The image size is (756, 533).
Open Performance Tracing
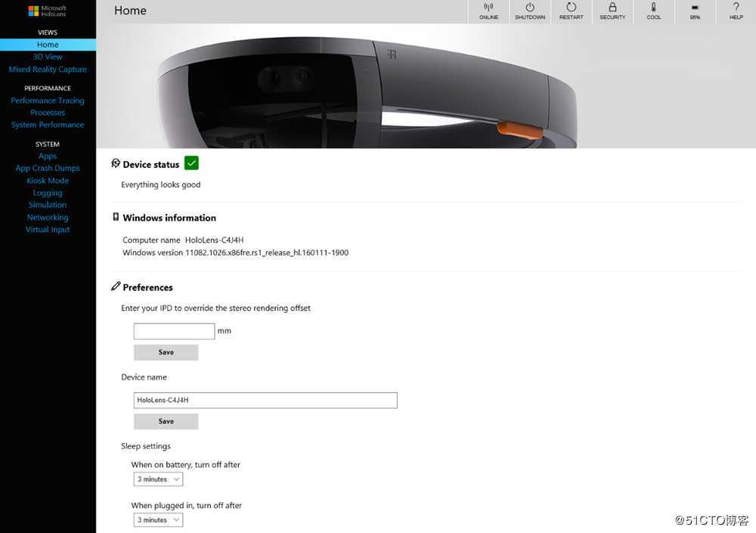pos(48,101)
